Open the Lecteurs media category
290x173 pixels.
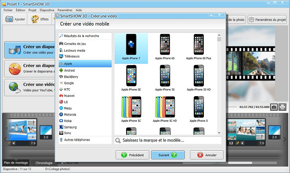point(85,50)
